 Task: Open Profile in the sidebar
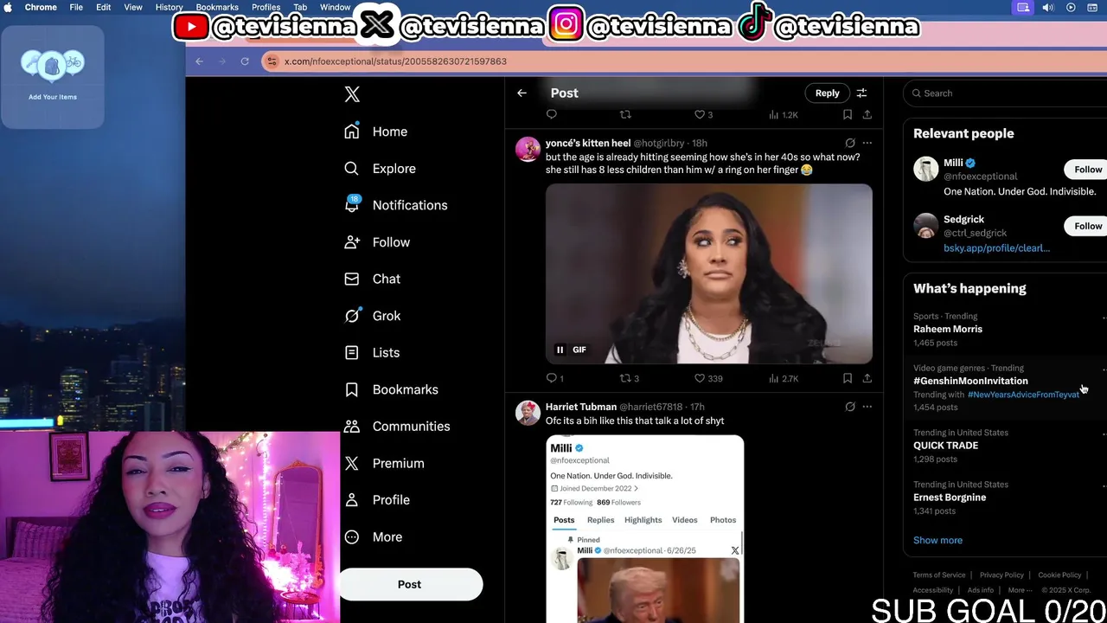376,499
